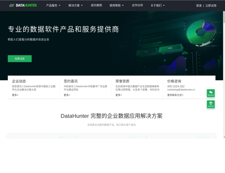Open the 中标喜讯 数字广东 news item
This screenshot has height=173, width=225.
click(85, 88)
